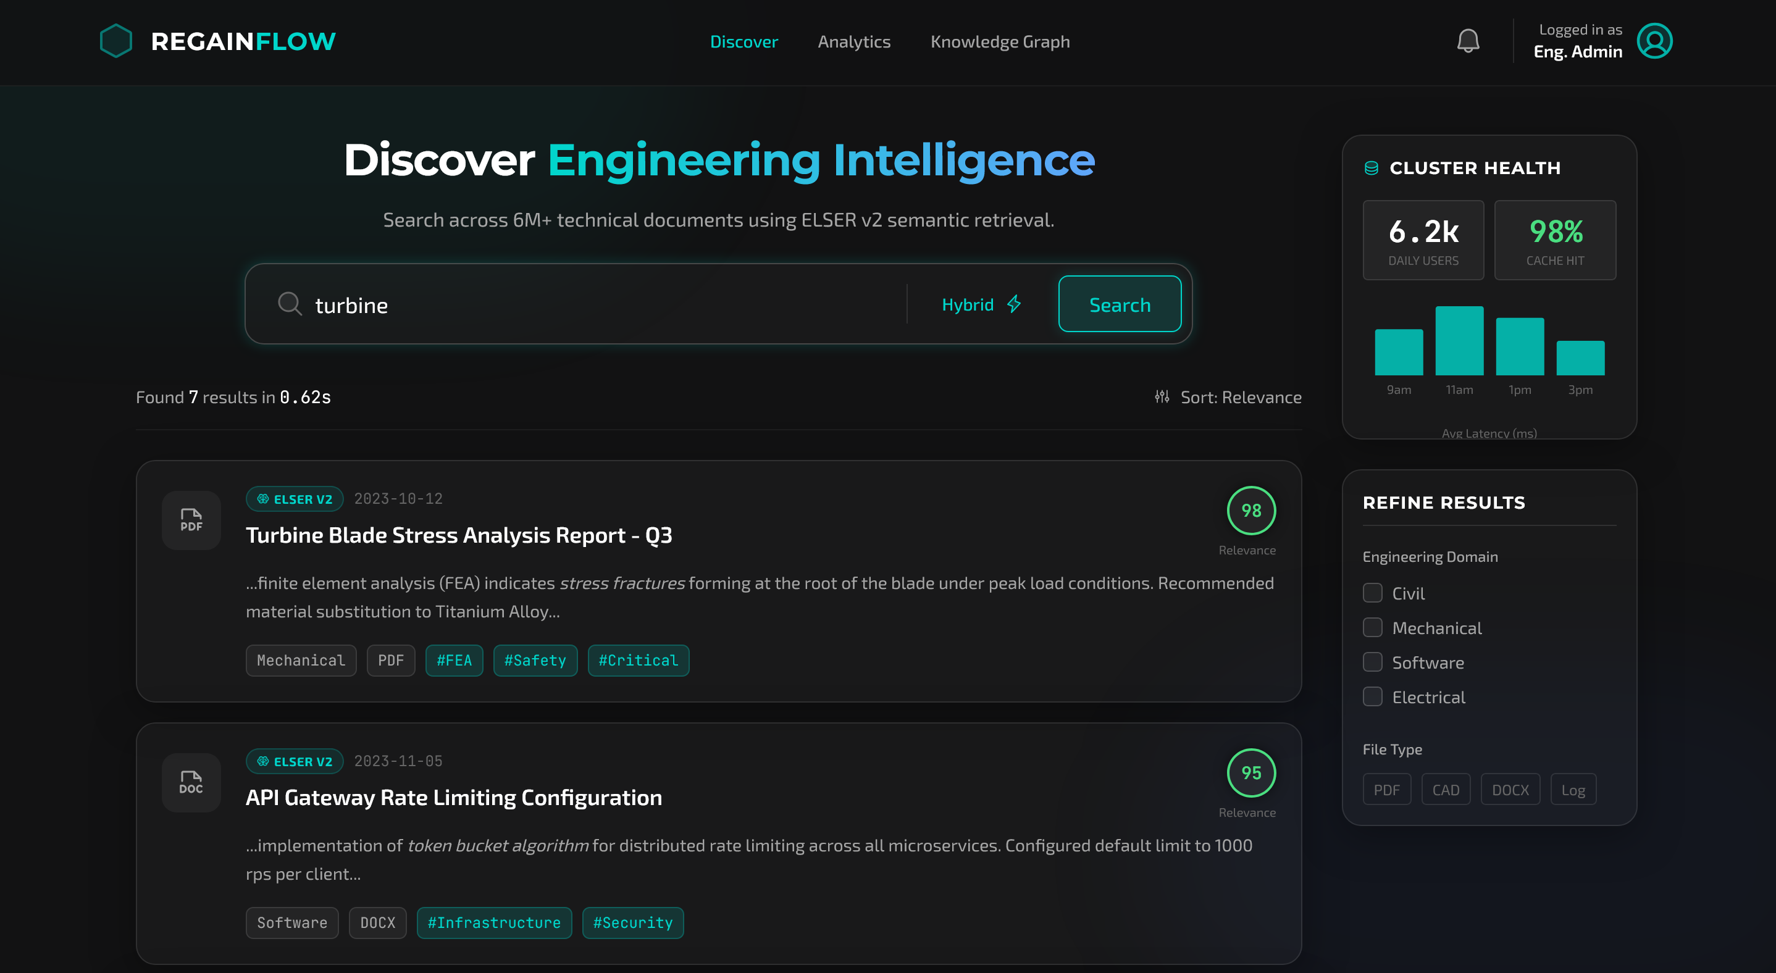Select the Civil domain checkbox
The width and height of the screenshot is (1776, 973).
pos(1373,593)
